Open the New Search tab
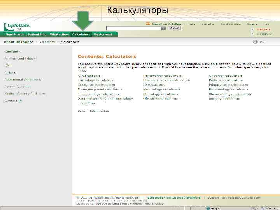The image size is (280, 210). pos(15,35)
